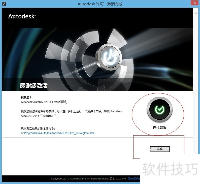
Task: Click the glowing power button graphic
Action: tap(109, 57)
